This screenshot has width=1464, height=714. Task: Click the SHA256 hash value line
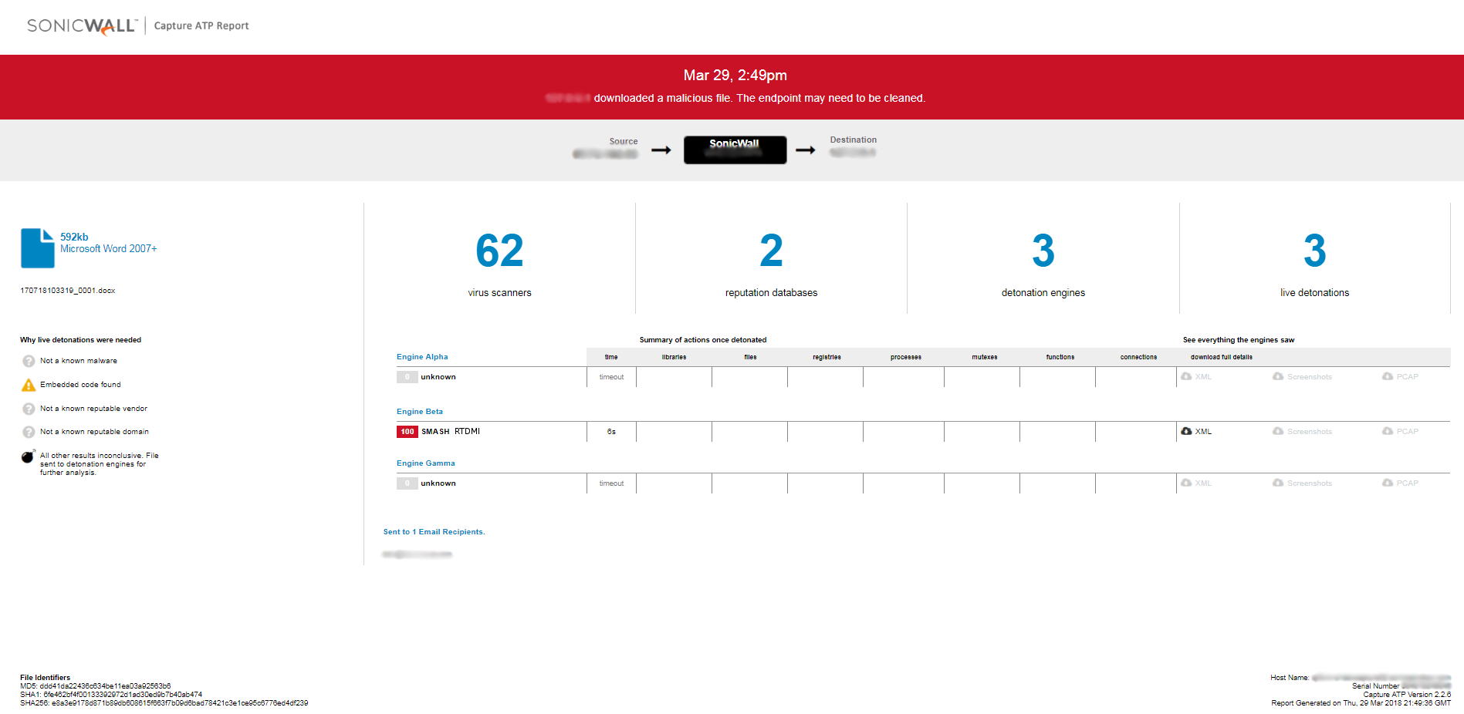[164, 703]
